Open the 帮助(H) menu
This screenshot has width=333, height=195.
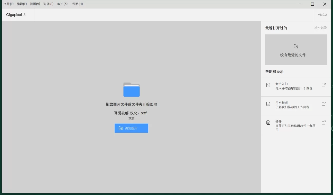[x=77, y=4]
